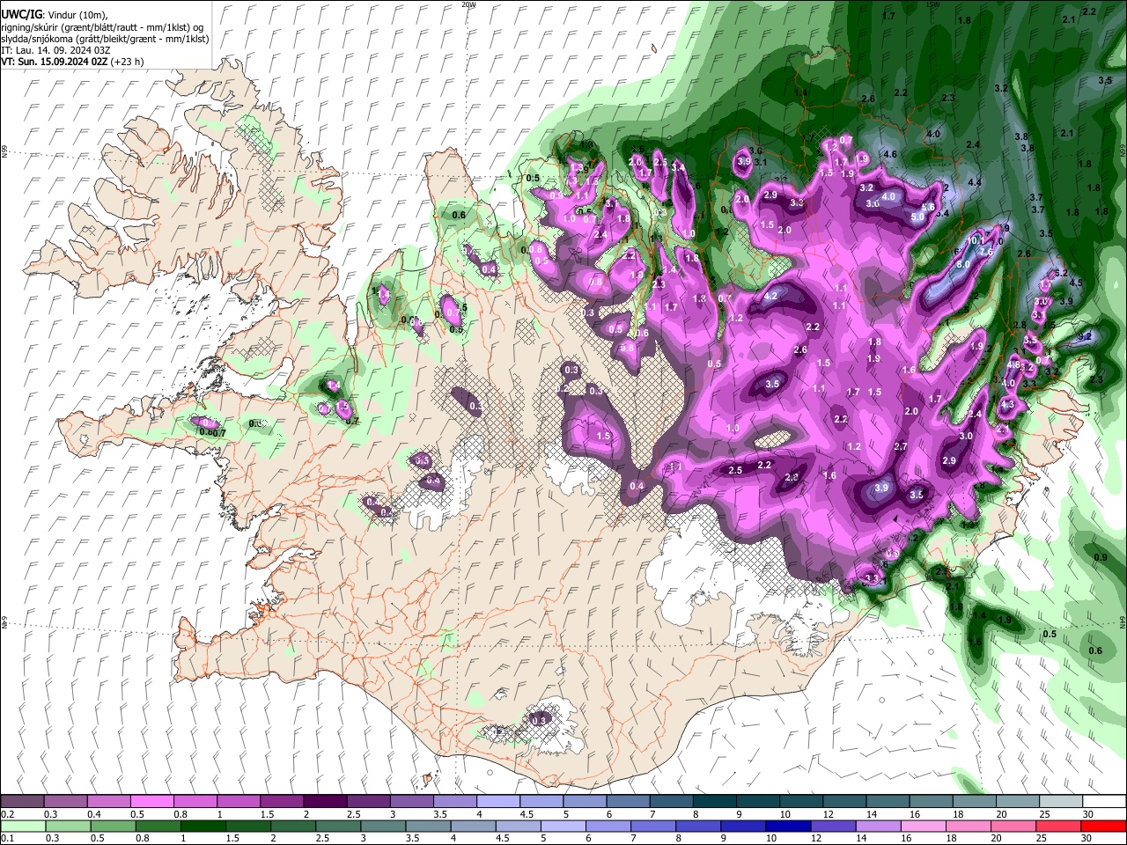Viewport: 1127px width, 845px height.
Task: Pick the snow scale swatch between 1.5 and 2
Action: pyautogui.click(x=282, y=801)
